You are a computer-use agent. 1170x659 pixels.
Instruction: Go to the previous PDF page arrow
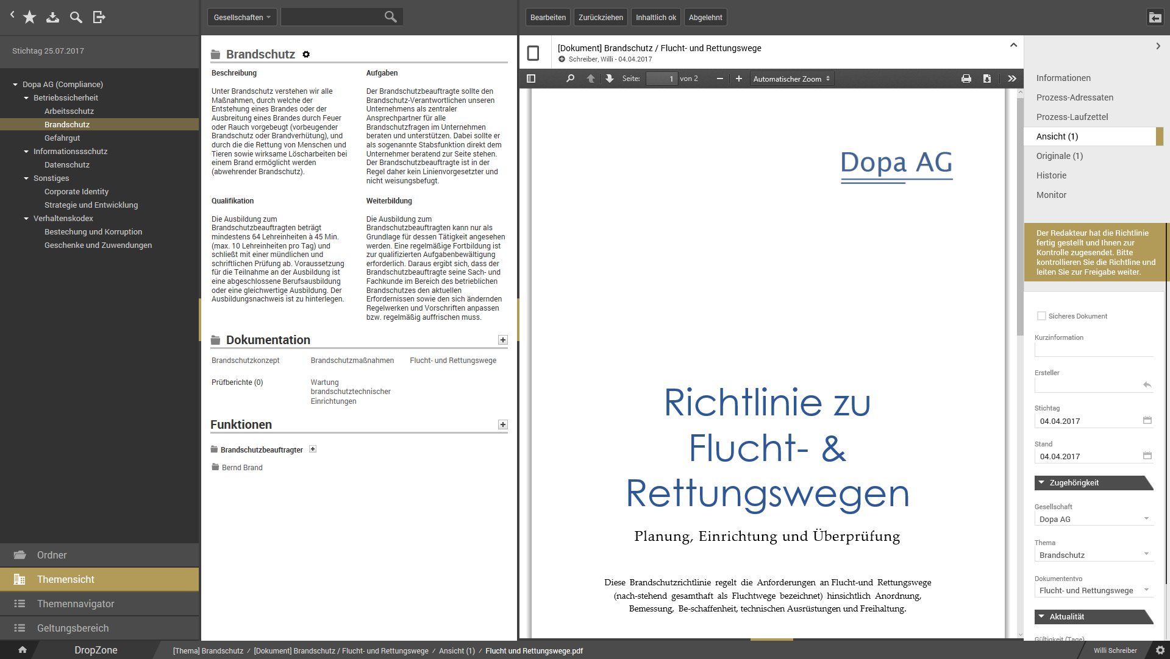tap(591, 79)
